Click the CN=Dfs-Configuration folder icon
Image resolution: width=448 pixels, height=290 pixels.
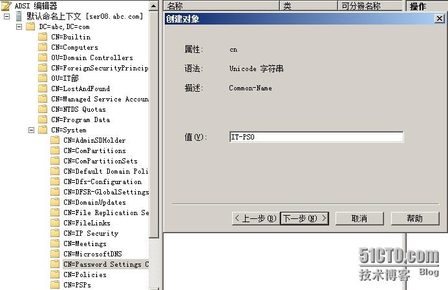pos(55,181)
